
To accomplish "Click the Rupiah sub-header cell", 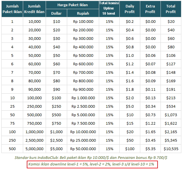I will click(83, 13).
